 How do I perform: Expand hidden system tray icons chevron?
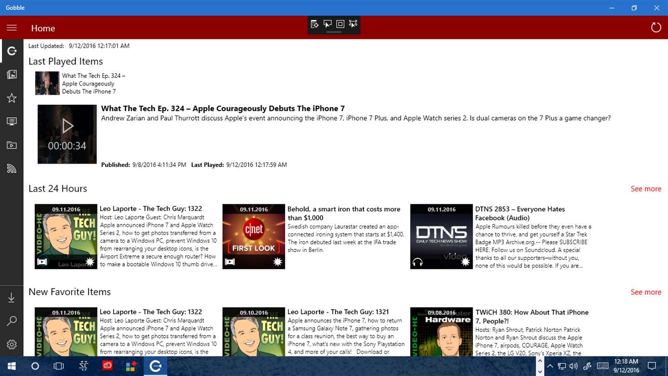click(550, 366)
